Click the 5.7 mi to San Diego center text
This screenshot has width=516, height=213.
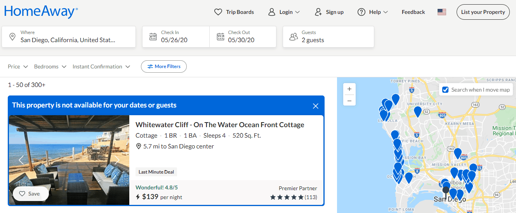(x=179, y=146)
